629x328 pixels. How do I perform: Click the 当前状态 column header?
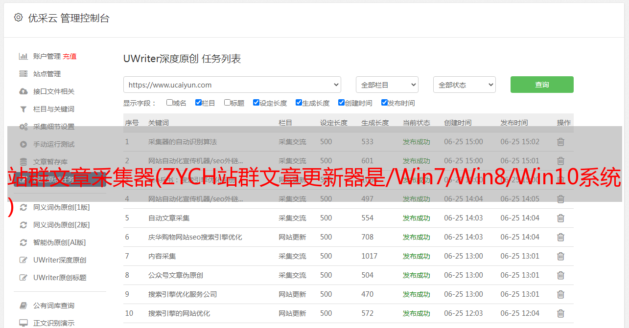click(x=417, y=123)
